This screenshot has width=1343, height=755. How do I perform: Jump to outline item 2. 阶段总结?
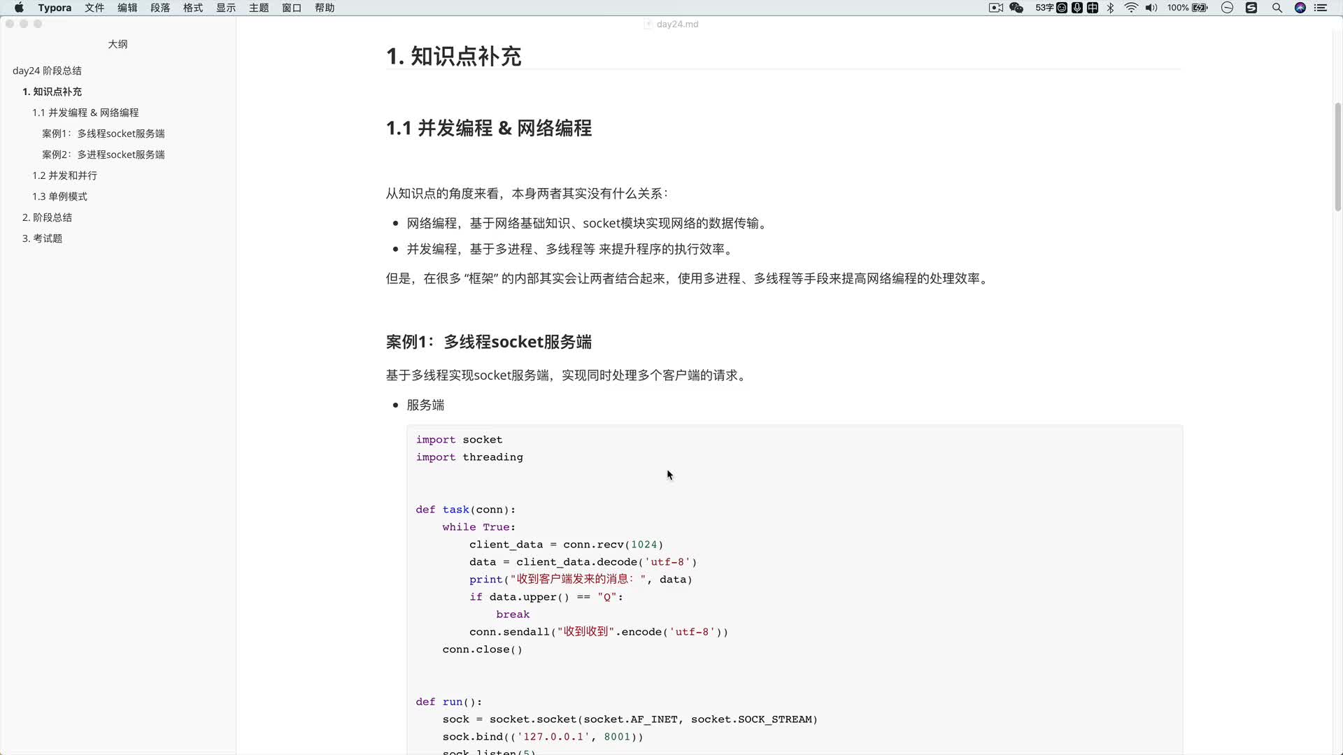pos(47,217)
